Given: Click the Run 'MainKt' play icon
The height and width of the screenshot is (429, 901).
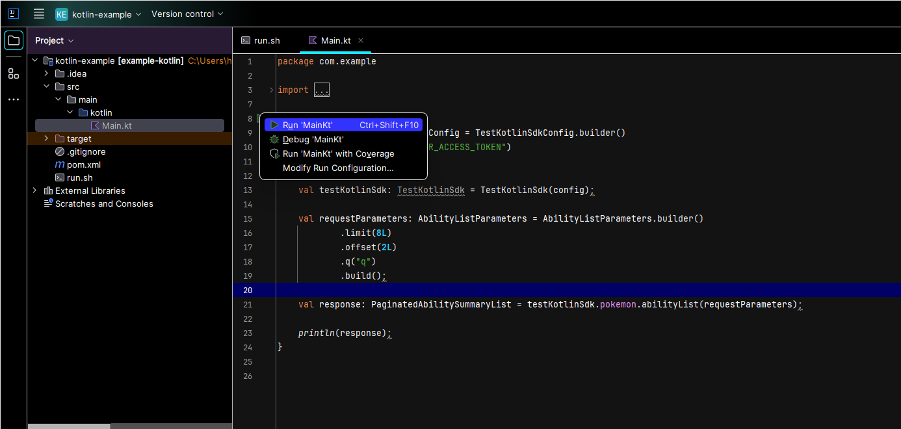Looking at the screenshot, I should coord(275,125).
